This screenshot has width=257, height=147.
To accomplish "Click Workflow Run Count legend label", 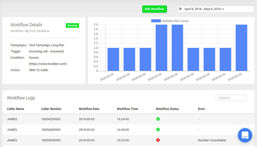I will 175,21.
